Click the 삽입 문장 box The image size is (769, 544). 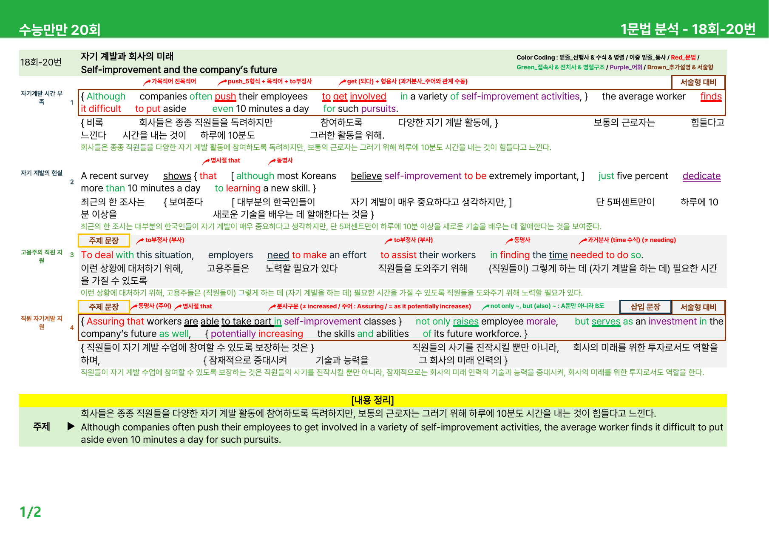(x=645, y=307)
